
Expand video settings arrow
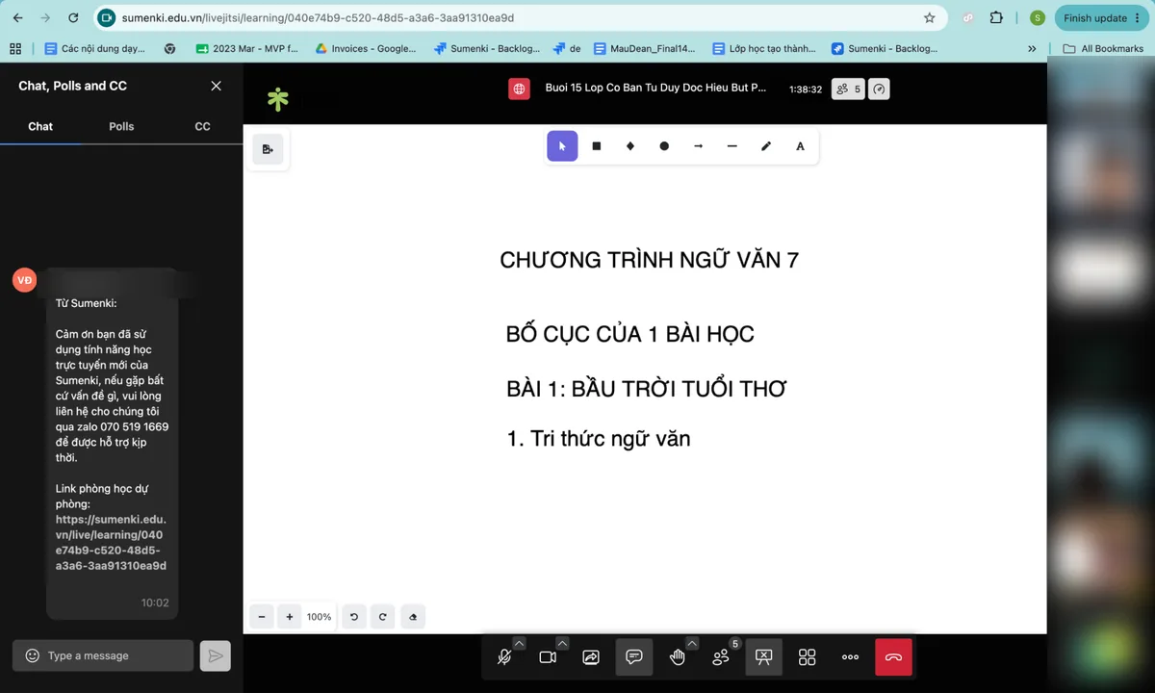point(562,643)
